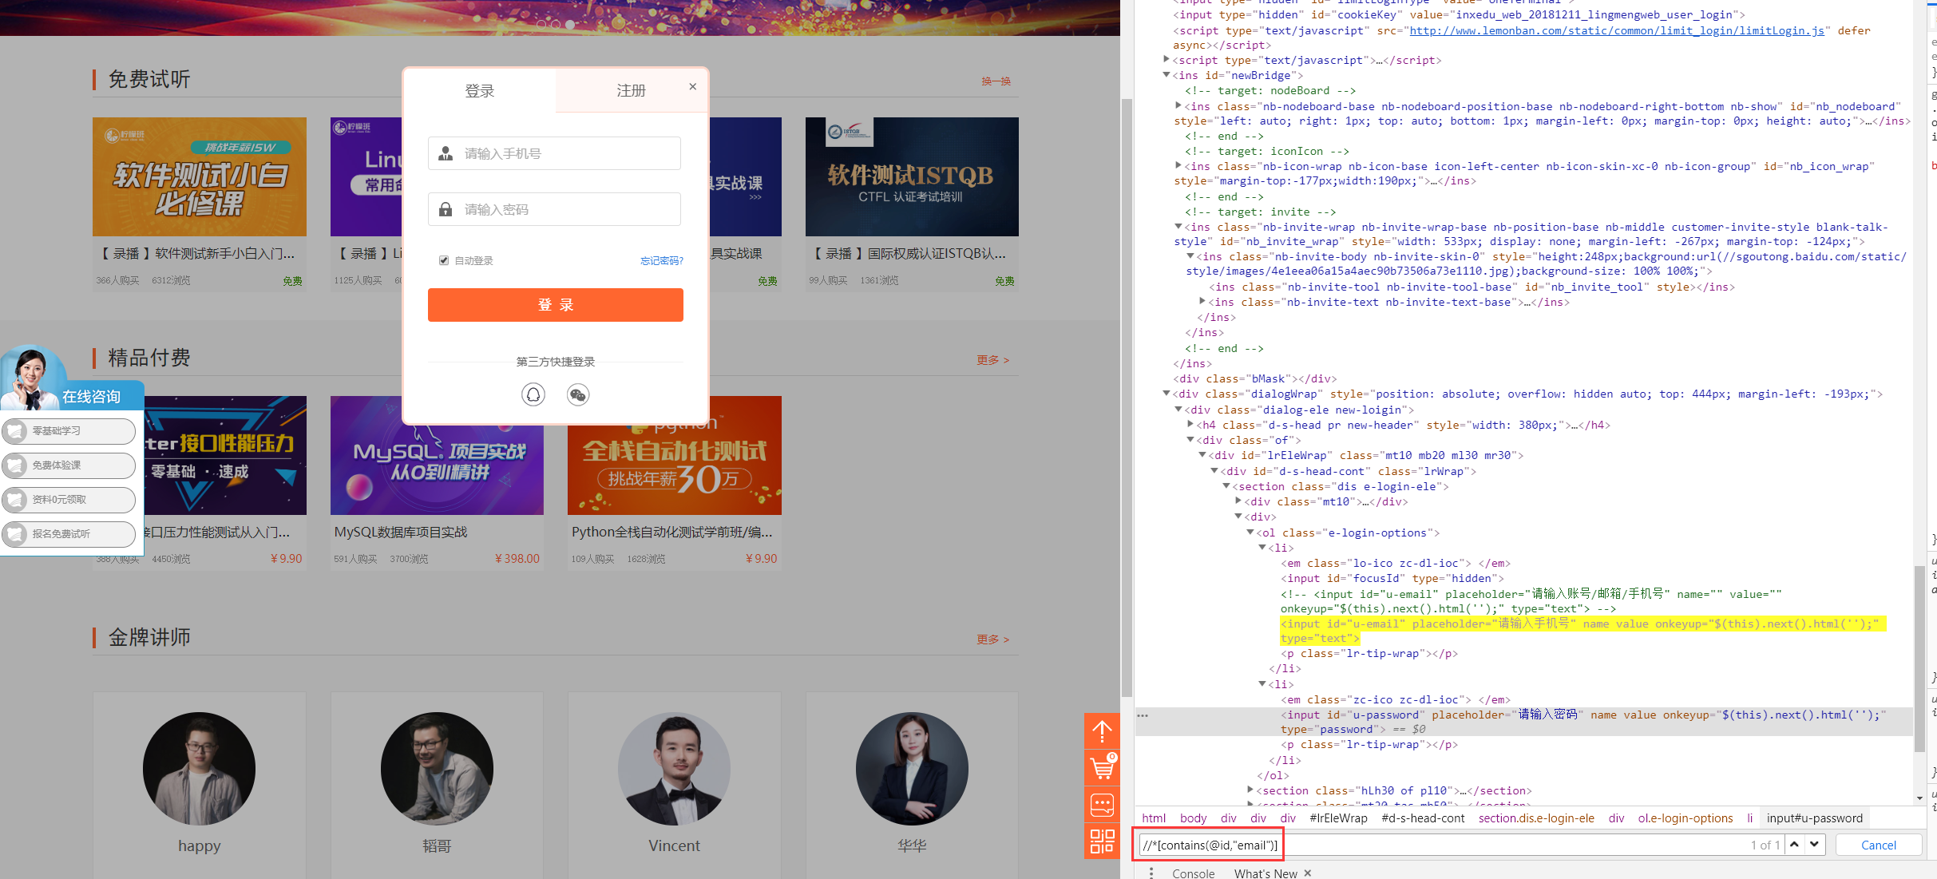Toggle the 自动登录 checkbox
This screenshot has height=879, width=1937.
444,260
